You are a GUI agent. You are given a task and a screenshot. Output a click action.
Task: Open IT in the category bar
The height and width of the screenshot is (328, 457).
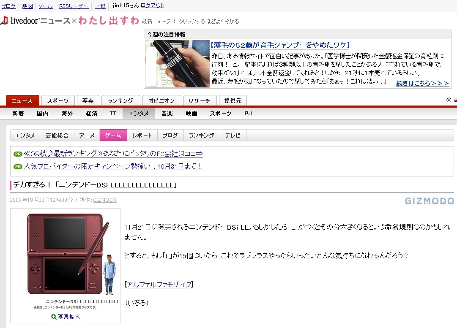(x=113, y=114)
